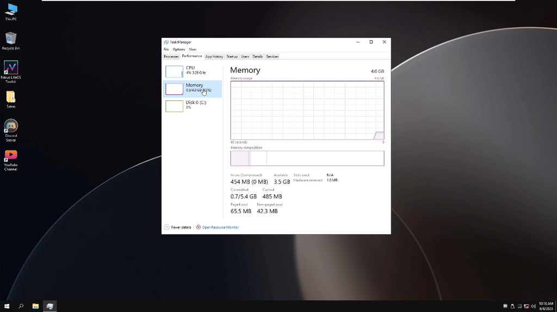Click the 3.5 GB available value
Image resolution: width=557 pixels, height=312 pixels.
click(282, 182)
